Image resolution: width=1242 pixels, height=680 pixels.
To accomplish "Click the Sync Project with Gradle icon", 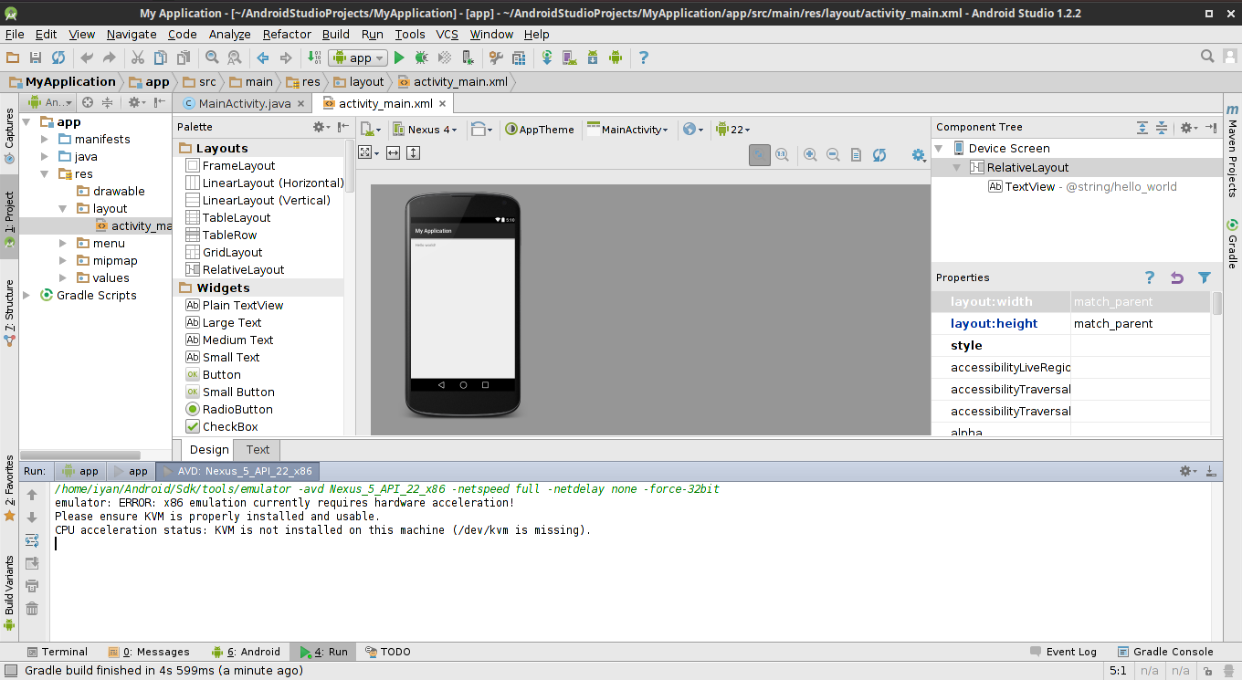I will [547, 58].
